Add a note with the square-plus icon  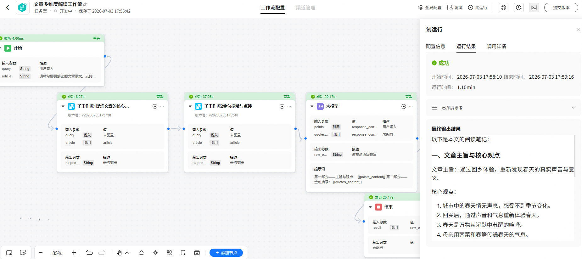tap(183, 253)
